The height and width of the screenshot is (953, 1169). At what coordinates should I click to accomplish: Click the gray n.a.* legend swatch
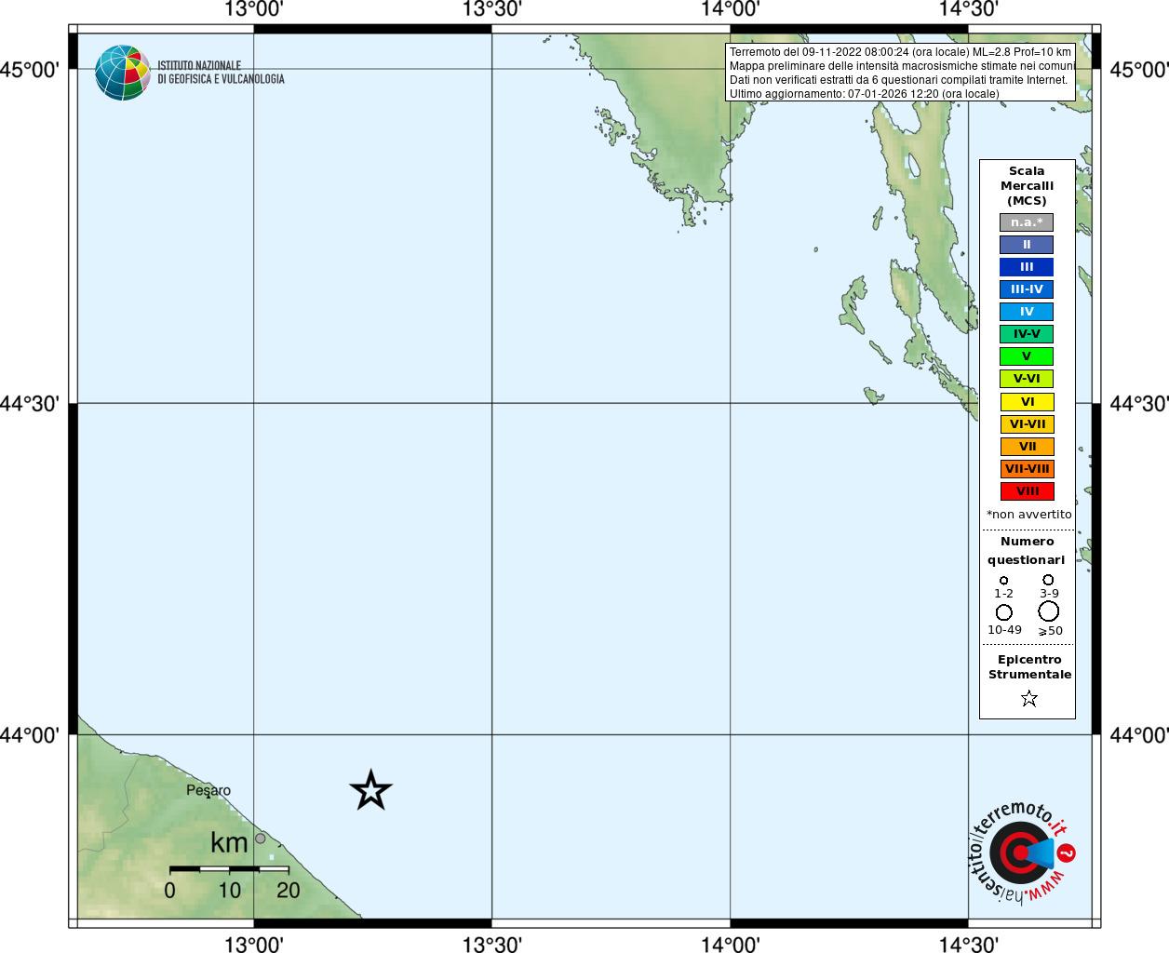point(1027,222)
